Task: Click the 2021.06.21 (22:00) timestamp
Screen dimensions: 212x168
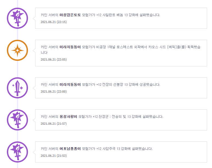Action: click(x=54, y=92)
